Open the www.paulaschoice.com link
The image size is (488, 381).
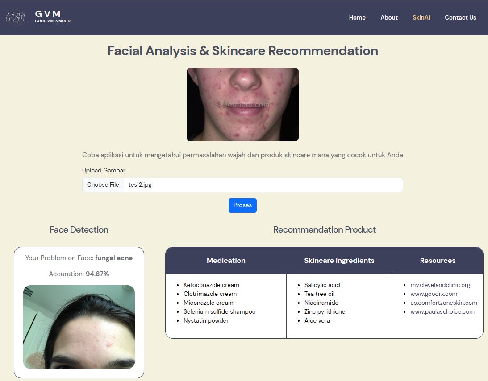pos(442,311)
